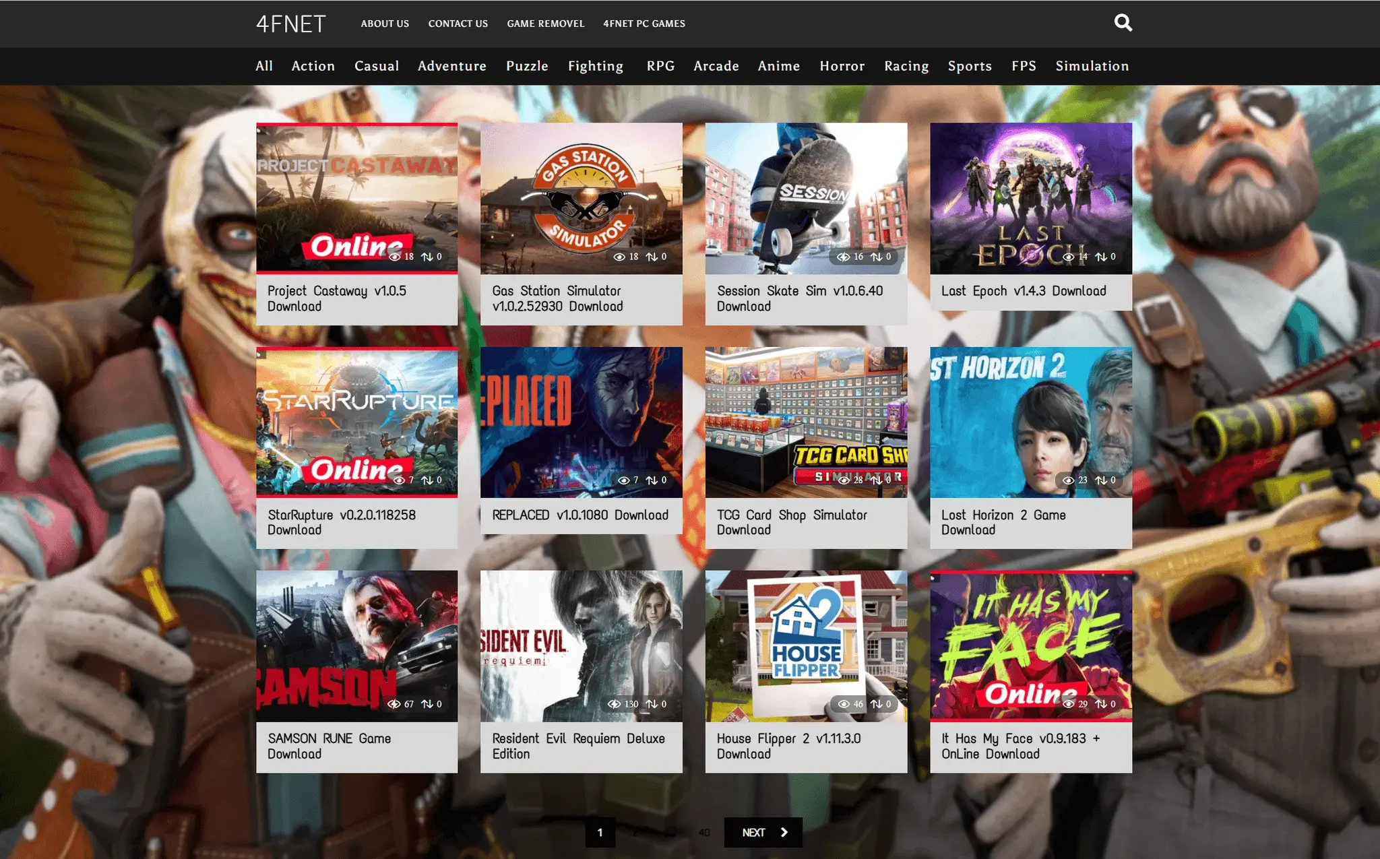Click StarRupture v0.2.0.118258 Download title
The width and height of the screenshot is (1380, 859).
[x=342, y=522]
